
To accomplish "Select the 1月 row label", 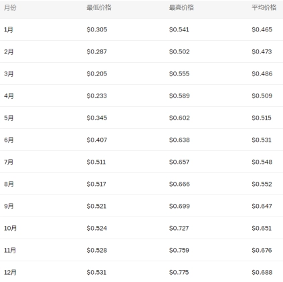I will pyautogui.click(x=9, y=29).
